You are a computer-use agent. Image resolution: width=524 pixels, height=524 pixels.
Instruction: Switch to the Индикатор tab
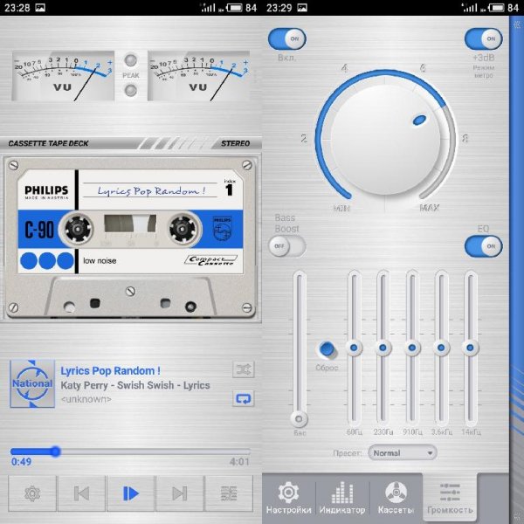tap(342, 498)
